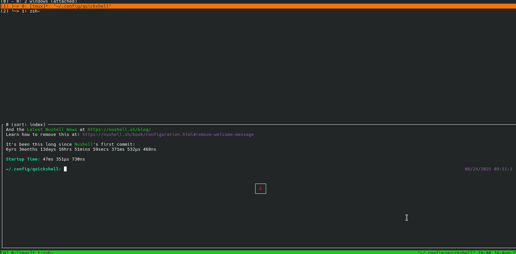Click the green "Nushell" word in commit line
Viewport: 516px width, 254px height.
point(84,144)
